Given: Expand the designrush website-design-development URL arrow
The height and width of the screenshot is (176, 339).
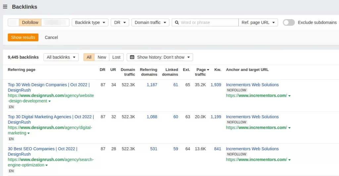Looking at the screenshot, I should [50, 101].
